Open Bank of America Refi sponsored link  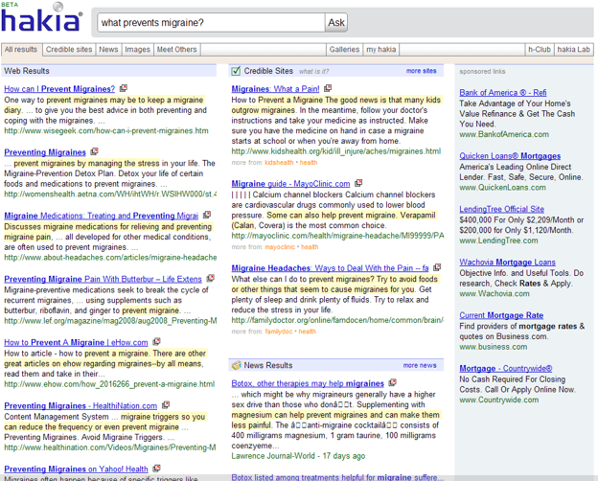tap(502, 93)
